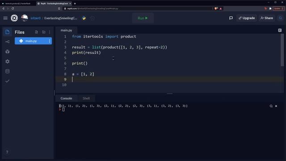
Task: Click the Files panel heading
Action: [20, 32]
